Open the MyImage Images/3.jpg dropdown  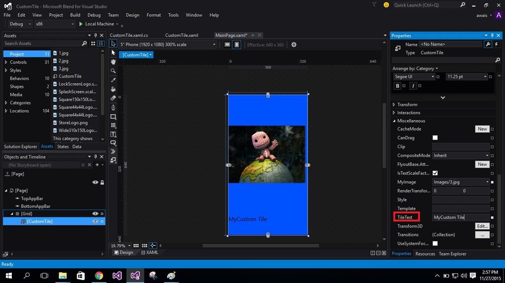tap(461, 182)
